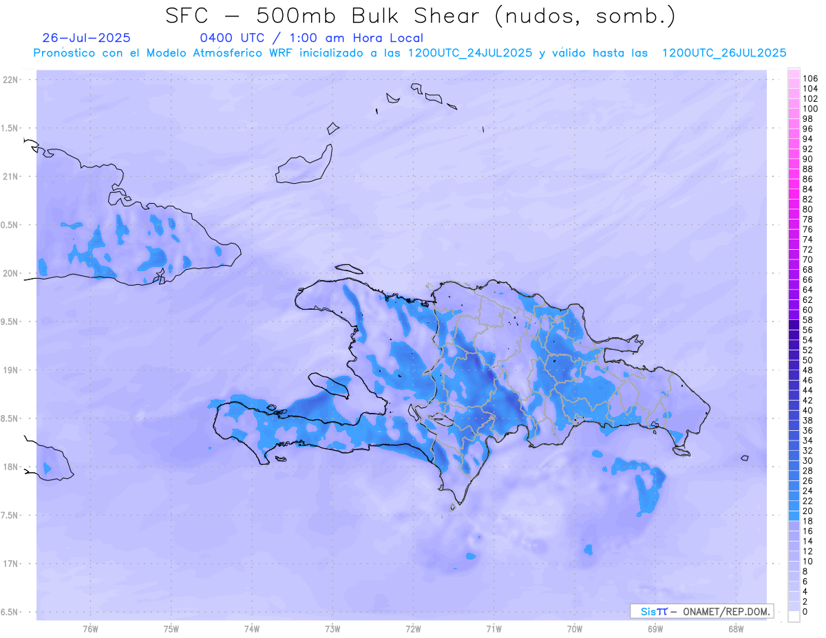
Task: Click the colorbar value "90"
Action: (x=807, y=159)
